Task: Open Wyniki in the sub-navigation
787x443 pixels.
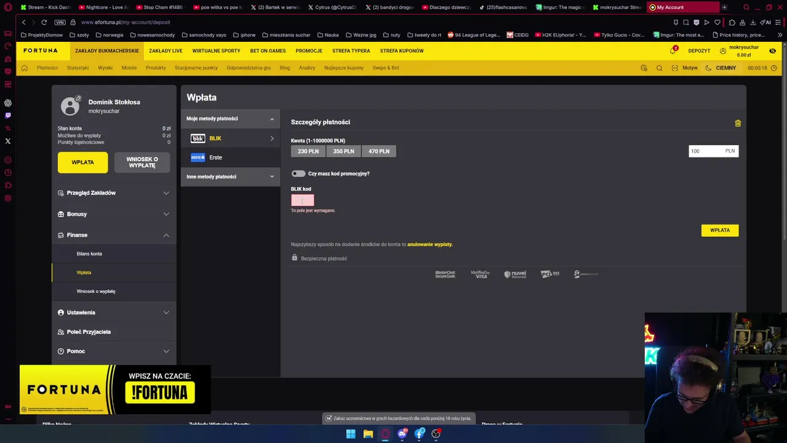Action: [105, 68]
